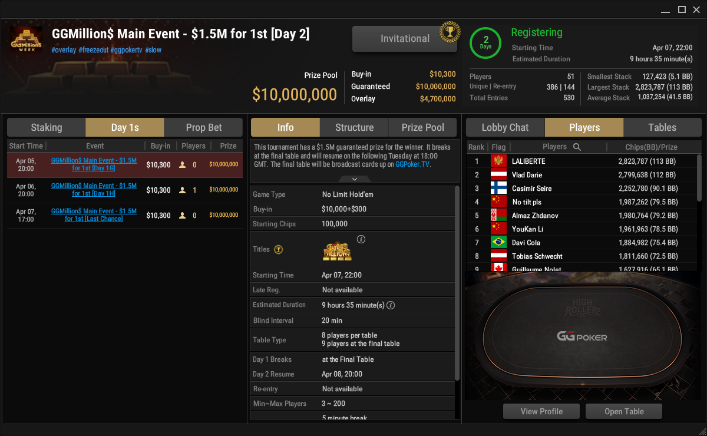The image size is (707, 436).
Task: Open the Structure tab
Action: pos(354,127)
